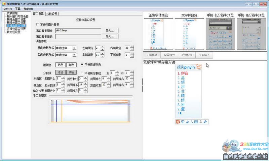Image resolution: width=269 pixels, height=161 pixels.
Task: Click the moon half-width icon in status bar
Action: coord(187,122)
